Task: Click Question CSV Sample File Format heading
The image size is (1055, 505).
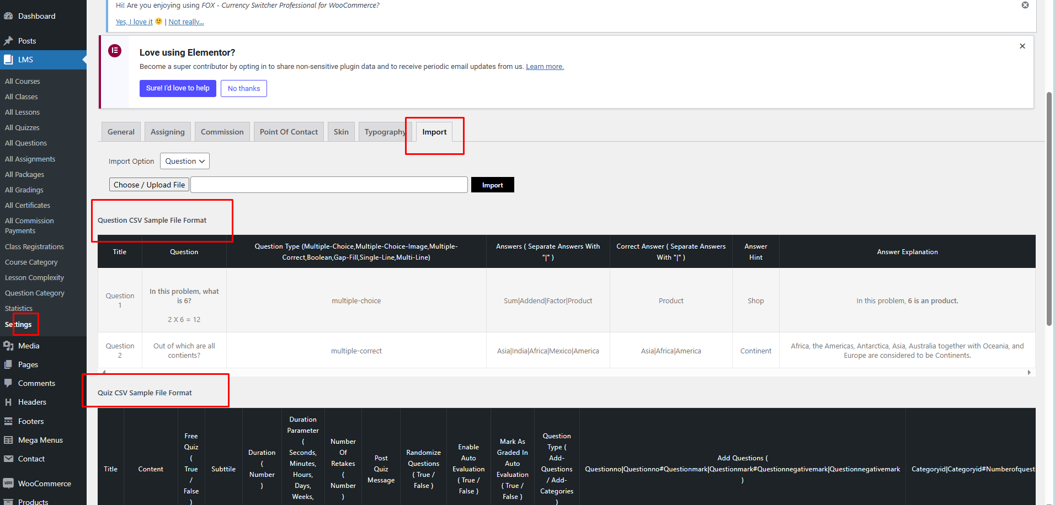Action: pyautogui.click(x=152, y=220)
